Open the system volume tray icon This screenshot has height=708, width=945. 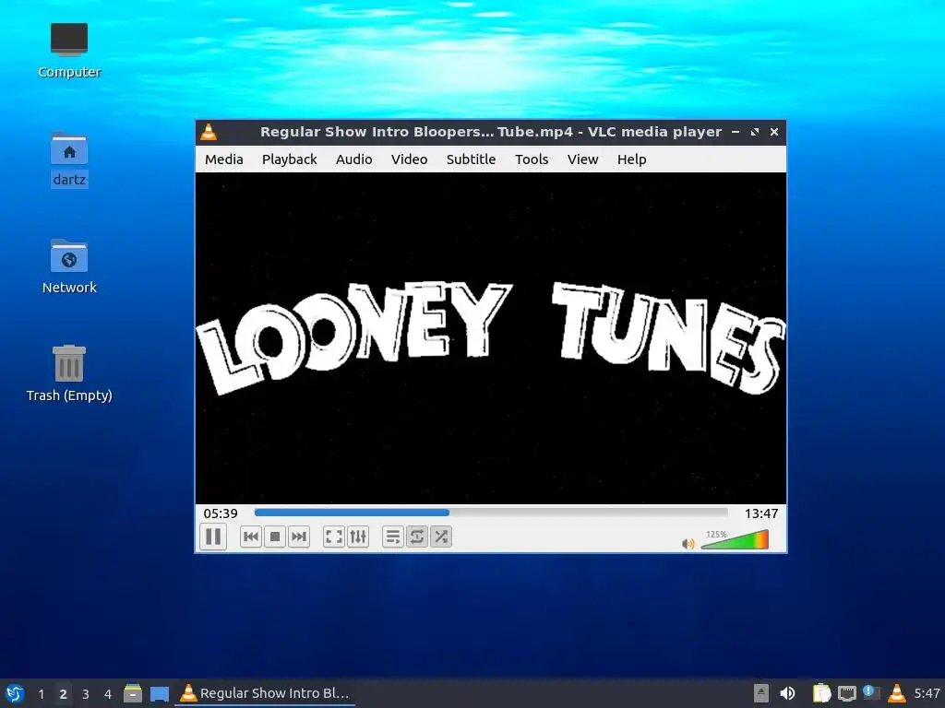pyautogui.click(x=787, y=693)
